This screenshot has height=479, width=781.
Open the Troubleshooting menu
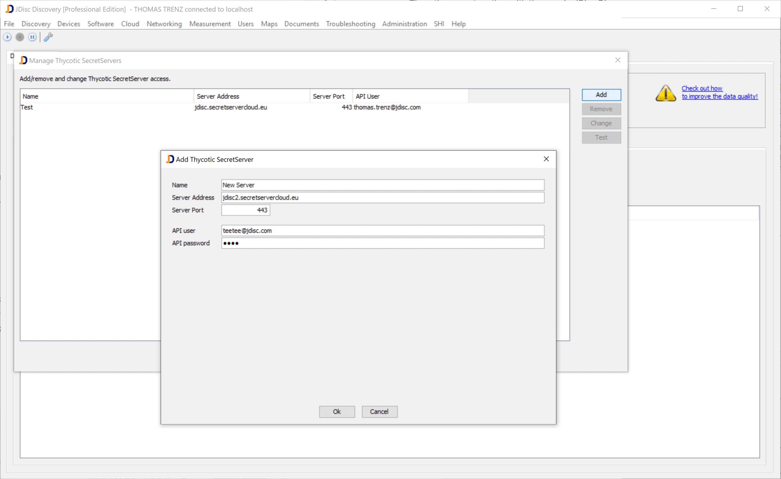pos(350,24)
